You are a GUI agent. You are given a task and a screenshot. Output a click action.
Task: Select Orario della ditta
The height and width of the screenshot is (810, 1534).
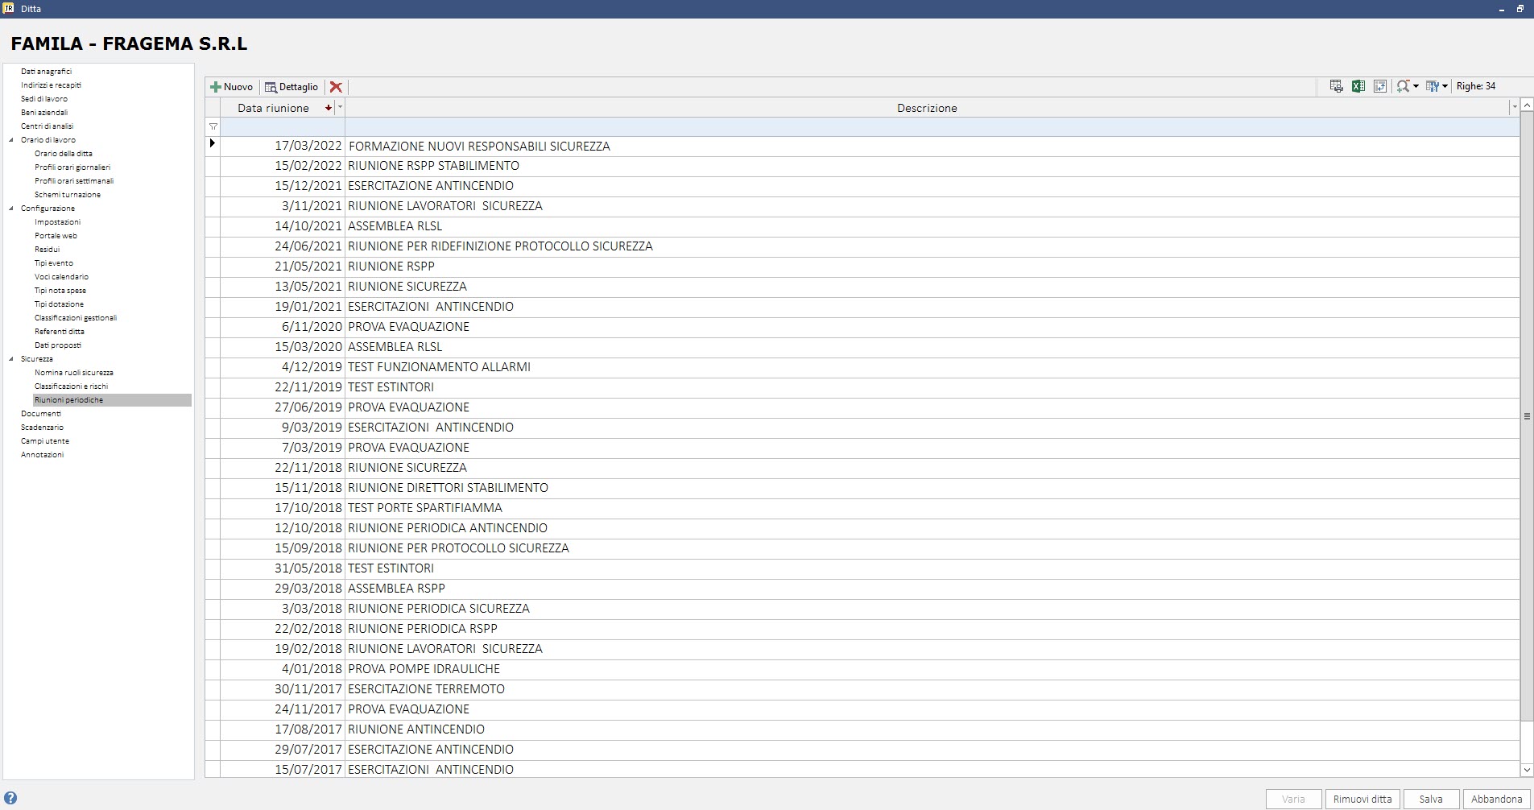click(x=64, y=154)
